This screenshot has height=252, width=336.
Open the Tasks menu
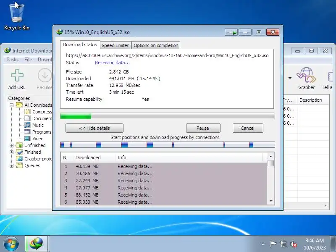point(13,60)
